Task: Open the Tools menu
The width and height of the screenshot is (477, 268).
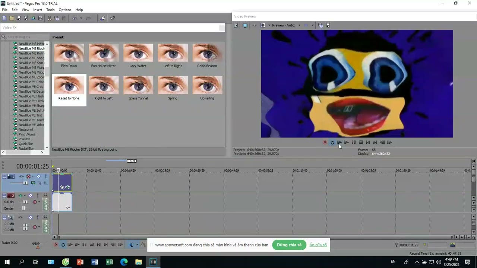Action: coord(50,10)
